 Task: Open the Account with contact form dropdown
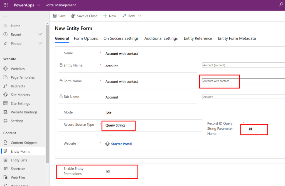[x=243, y=81]
